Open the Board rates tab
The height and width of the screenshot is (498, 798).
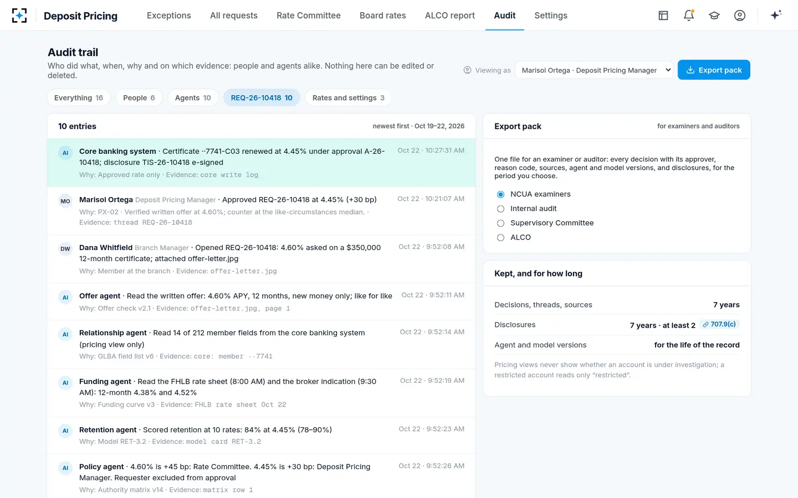(383, 15)
